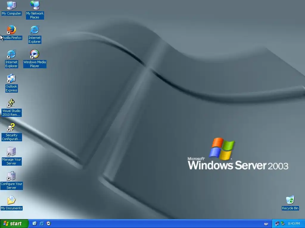Click the keyboard icon near the system tray
Image resolution: width=305 pixels, height=228 pixels.
[x=266, y=224]
